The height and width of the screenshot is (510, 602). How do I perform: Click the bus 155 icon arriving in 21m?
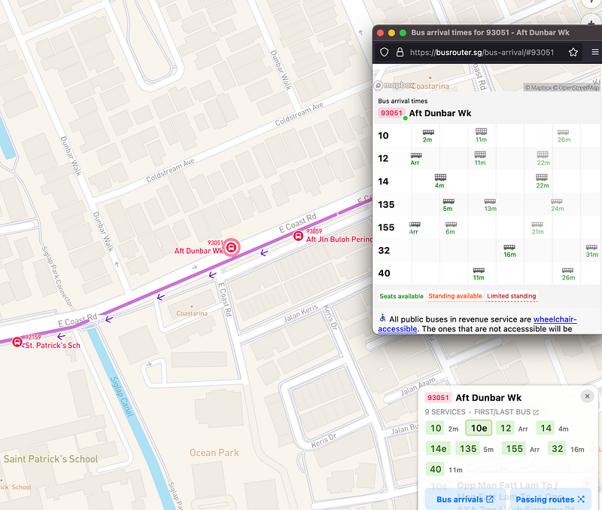click(x=537, y=224)
